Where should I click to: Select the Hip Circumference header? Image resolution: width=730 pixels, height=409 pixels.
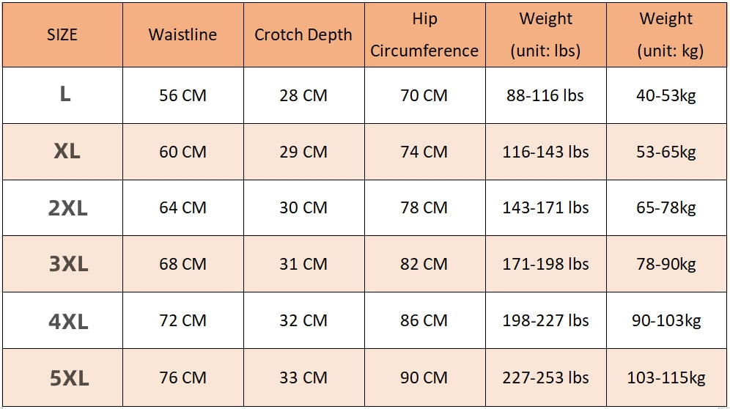[x=424, y=35]
